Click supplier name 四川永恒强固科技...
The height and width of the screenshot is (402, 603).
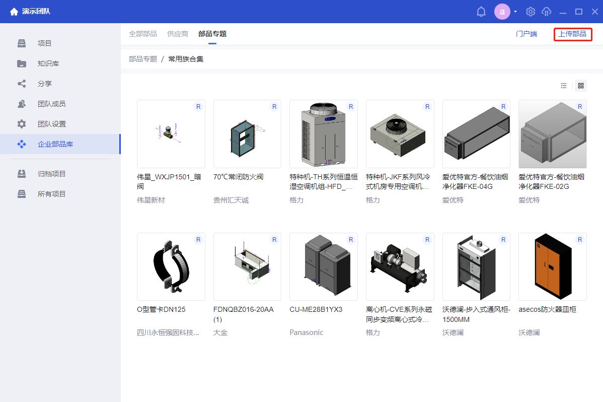[x=168, y=332]
